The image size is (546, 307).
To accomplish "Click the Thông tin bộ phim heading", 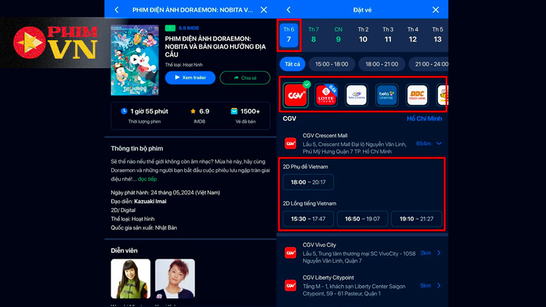I will (x=137, y=148).
